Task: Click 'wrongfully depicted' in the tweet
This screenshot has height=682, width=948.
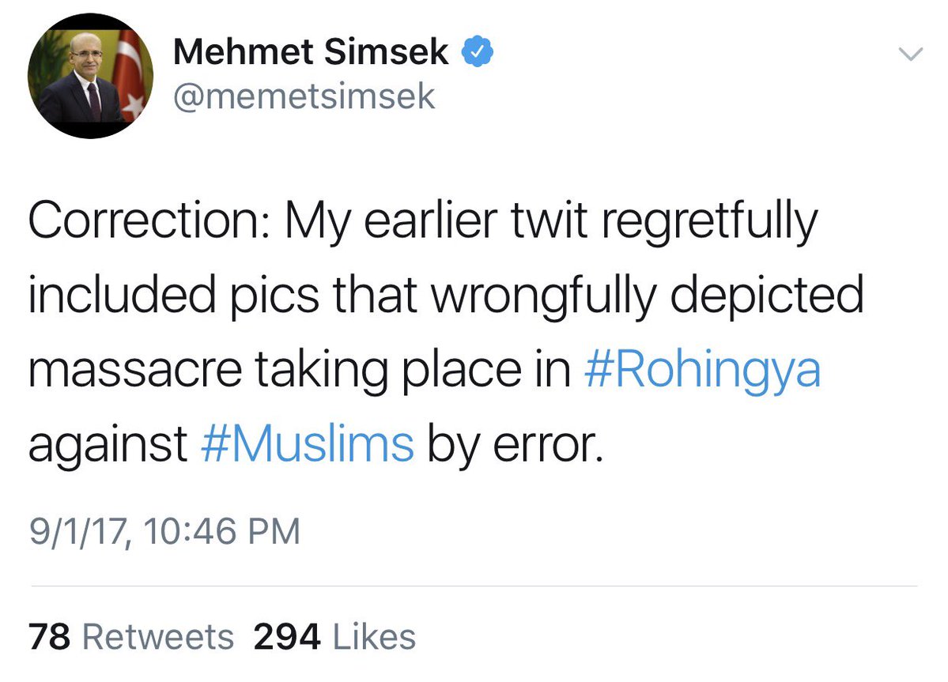Action: click(647, 296)
